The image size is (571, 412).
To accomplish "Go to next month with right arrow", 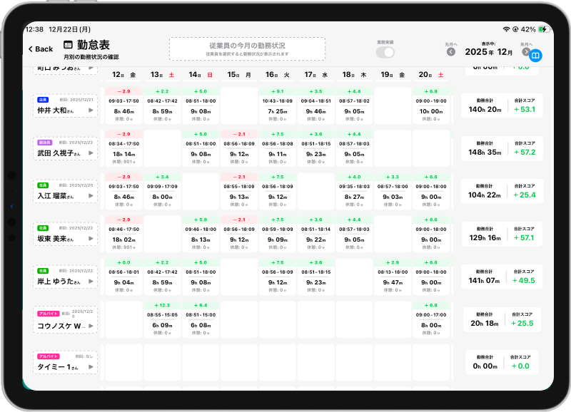I will pos(525,51).
